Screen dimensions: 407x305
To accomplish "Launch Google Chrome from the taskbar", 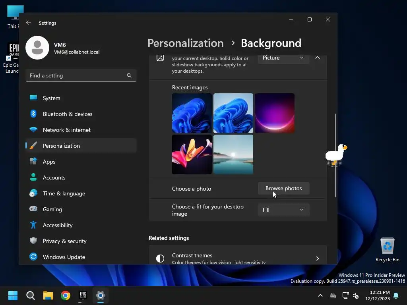I will [66, 295].
